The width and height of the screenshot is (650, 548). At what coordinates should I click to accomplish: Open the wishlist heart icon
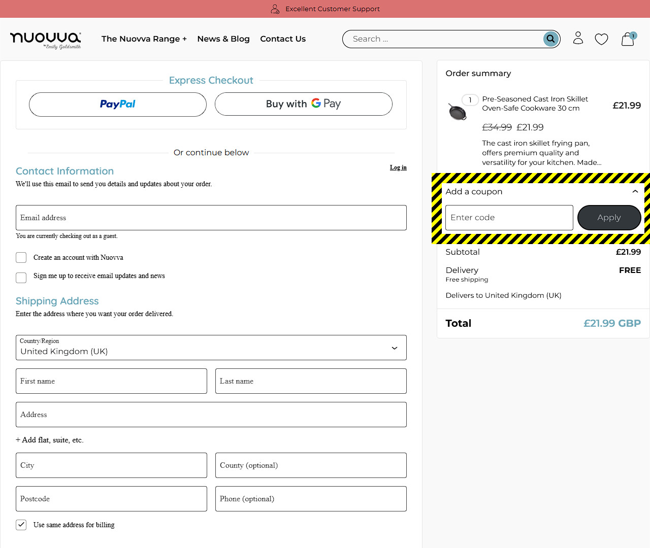[x=601, y=39]
